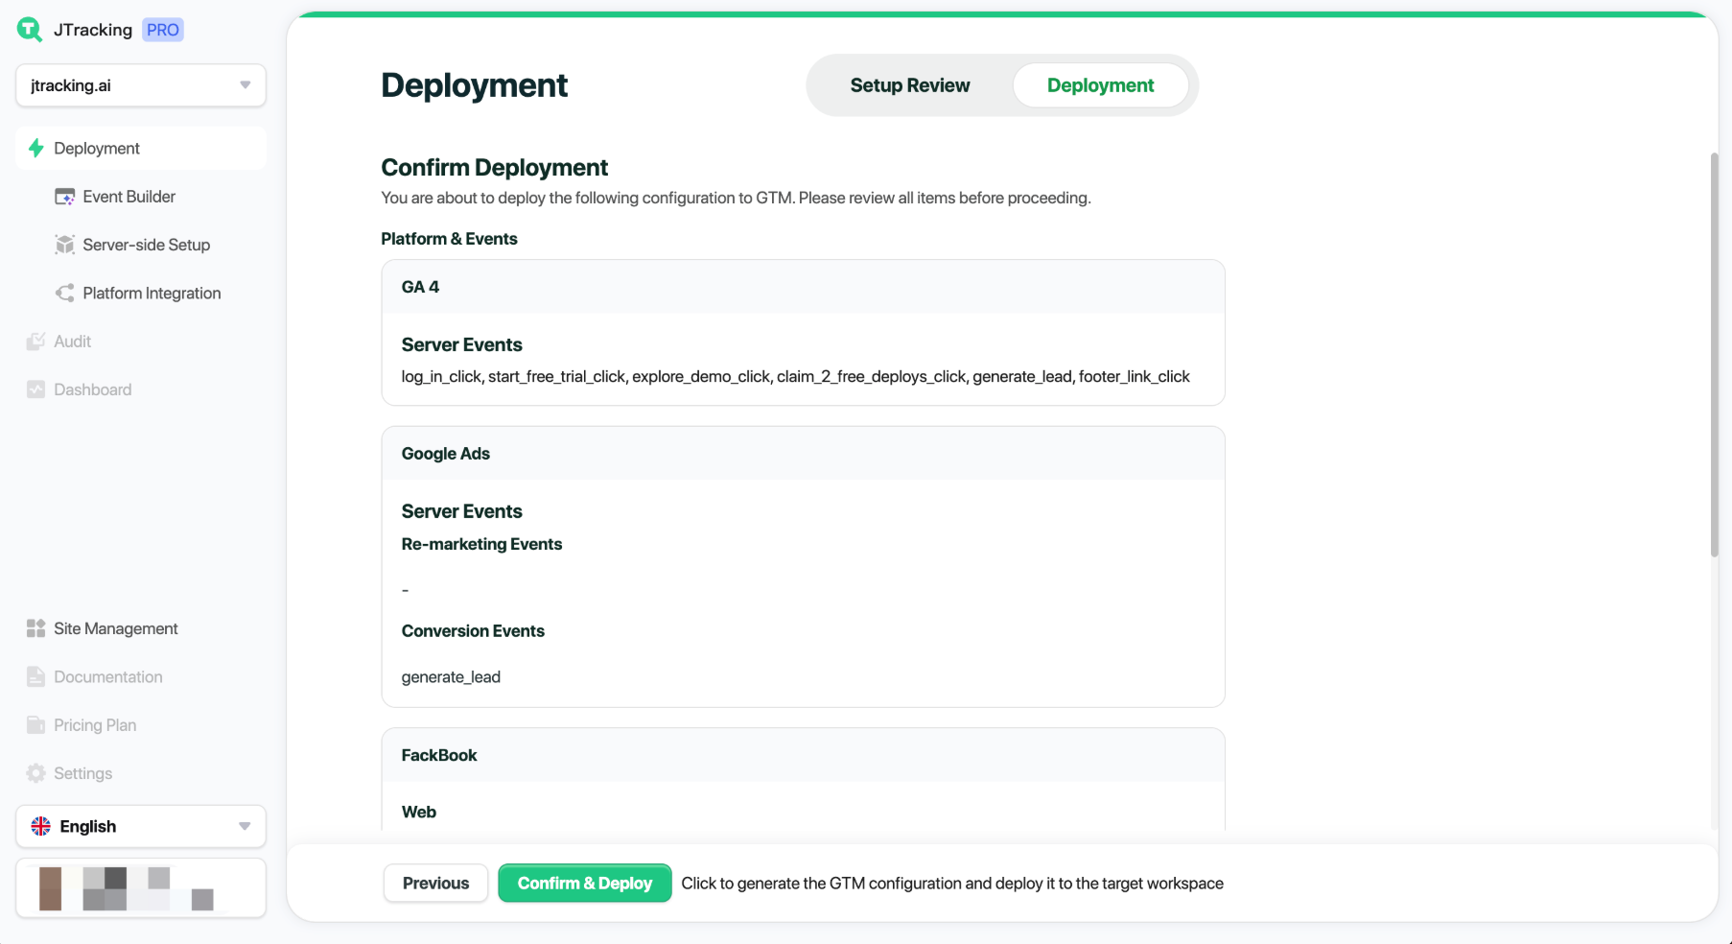
Task: Click the Deployment lightning bolt icon
Action: coord(36,149)
